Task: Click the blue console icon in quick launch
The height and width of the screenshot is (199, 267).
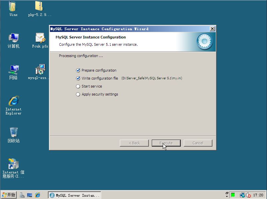Action: coord(29,195)
